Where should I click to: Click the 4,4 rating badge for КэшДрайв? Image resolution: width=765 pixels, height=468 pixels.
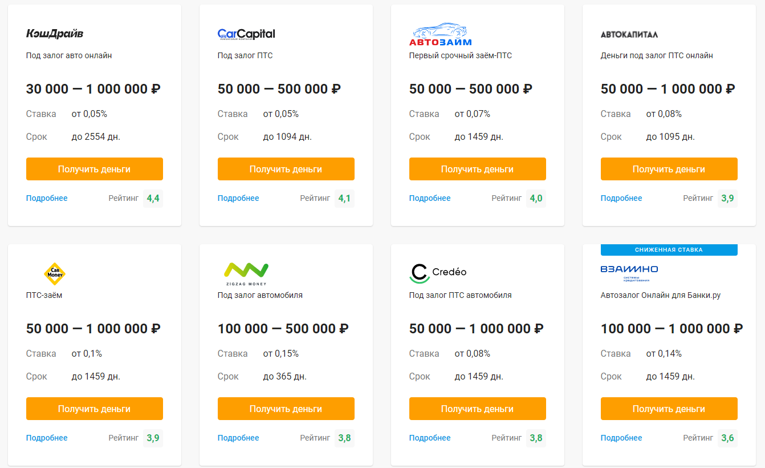153,199
